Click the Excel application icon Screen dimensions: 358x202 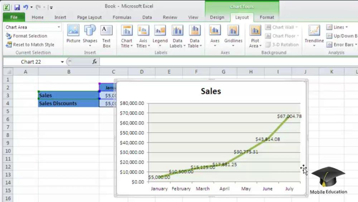point(6,7)
